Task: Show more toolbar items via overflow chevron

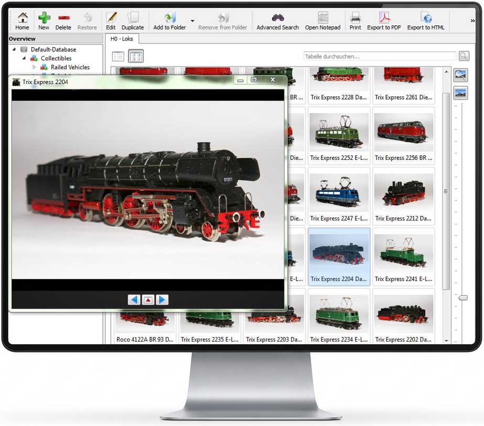Action: click(x=472, y=20)
